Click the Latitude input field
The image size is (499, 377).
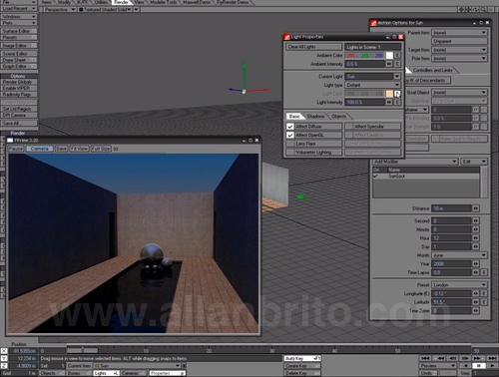pyautogui.click(x=451, y=302)
